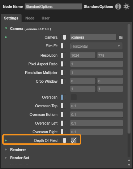Select the Settings tab

[x=11, y=18]
